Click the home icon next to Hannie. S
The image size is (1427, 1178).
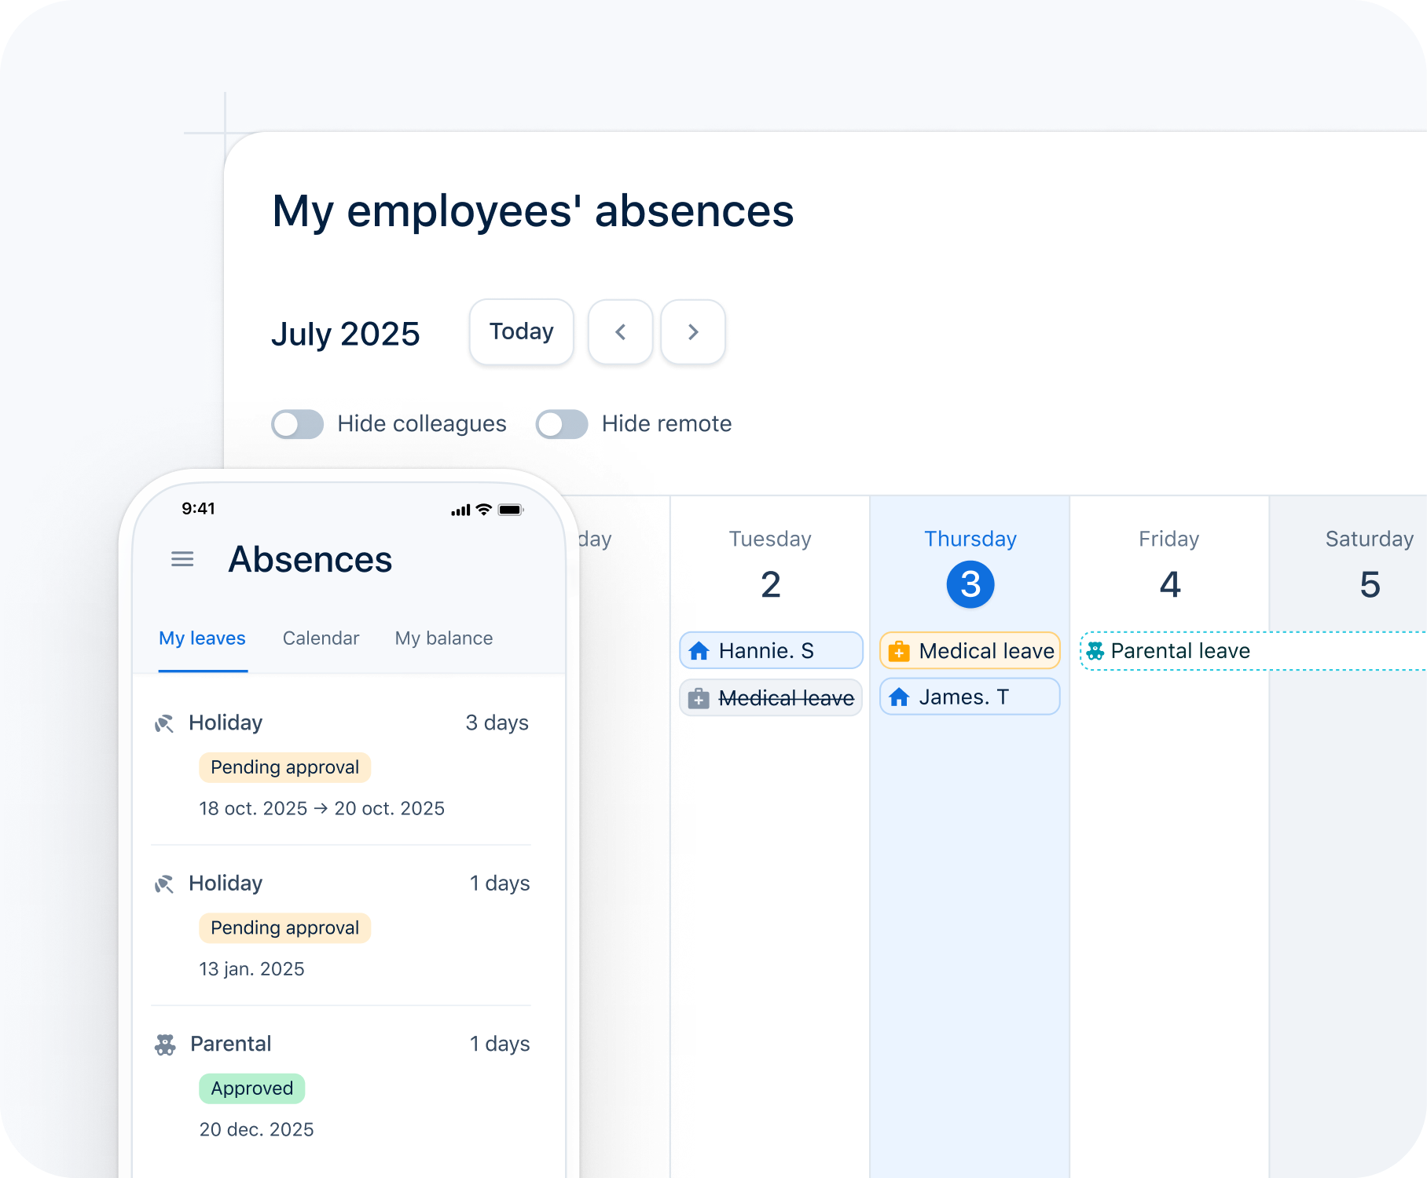[699, 651]
